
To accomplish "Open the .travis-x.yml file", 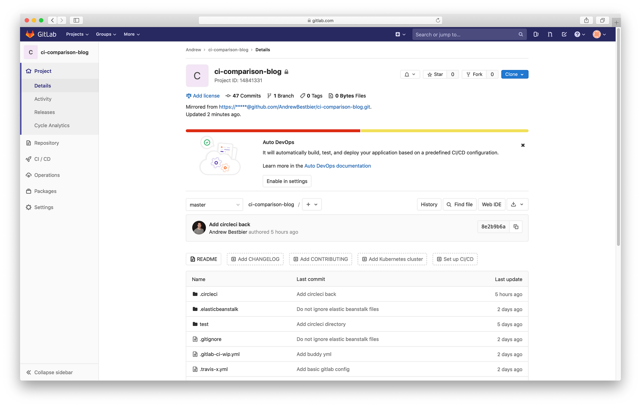I will [214, 369].
